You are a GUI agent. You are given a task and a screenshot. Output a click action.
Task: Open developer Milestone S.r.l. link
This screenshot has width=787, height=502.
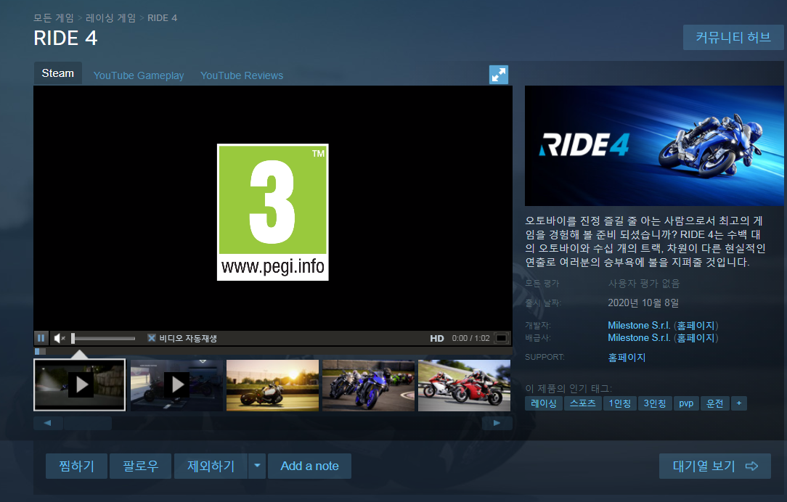[x=638, y=326]
